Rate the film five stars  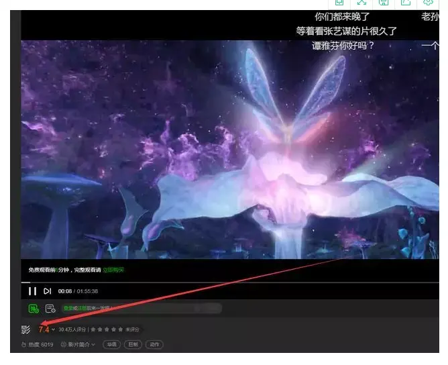click(121, 329)
